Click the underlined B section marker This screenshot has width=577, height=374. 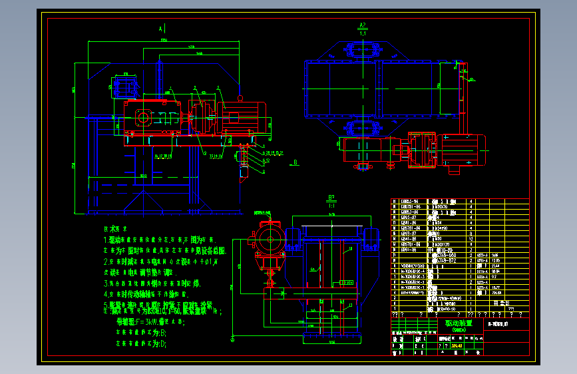(x=295, y=162)
